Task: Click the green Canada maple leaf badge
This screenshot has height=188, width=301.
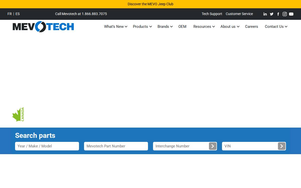Action: click(x=18, y=115)
